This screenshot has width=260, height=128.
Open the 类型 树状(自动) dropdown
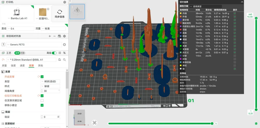tap(50, 81)
